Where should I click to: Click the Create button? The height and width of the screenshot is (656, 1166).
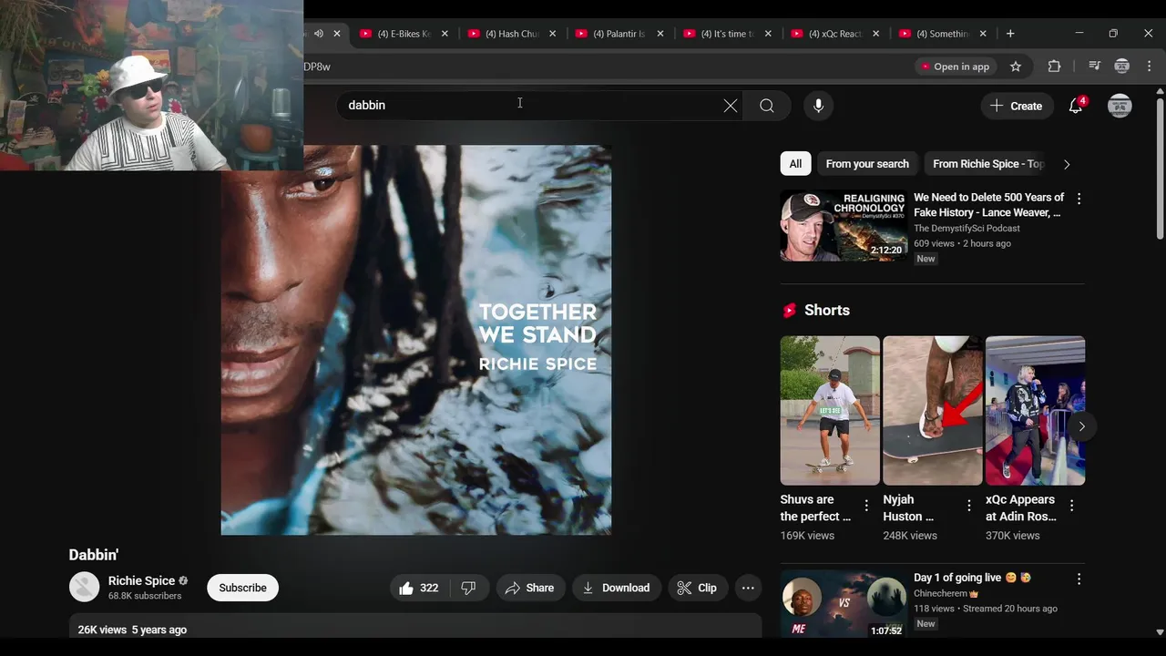pos(1017,106)
